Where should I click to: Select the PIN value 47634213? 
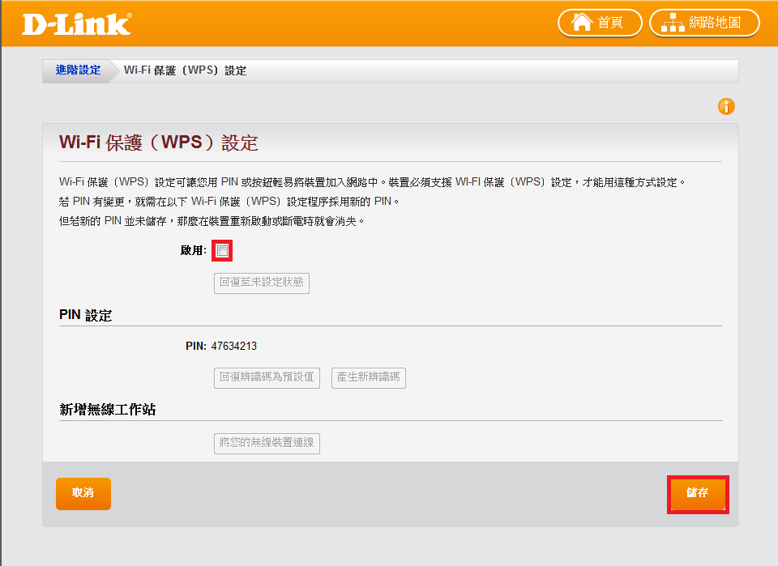[x=233, y=346]
